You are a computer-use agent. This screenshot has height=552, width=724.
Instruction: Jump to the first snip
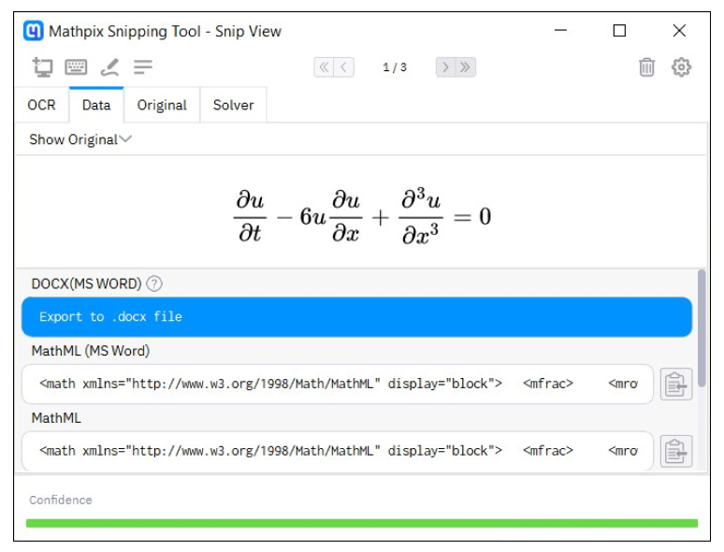[x=324, y=67]
